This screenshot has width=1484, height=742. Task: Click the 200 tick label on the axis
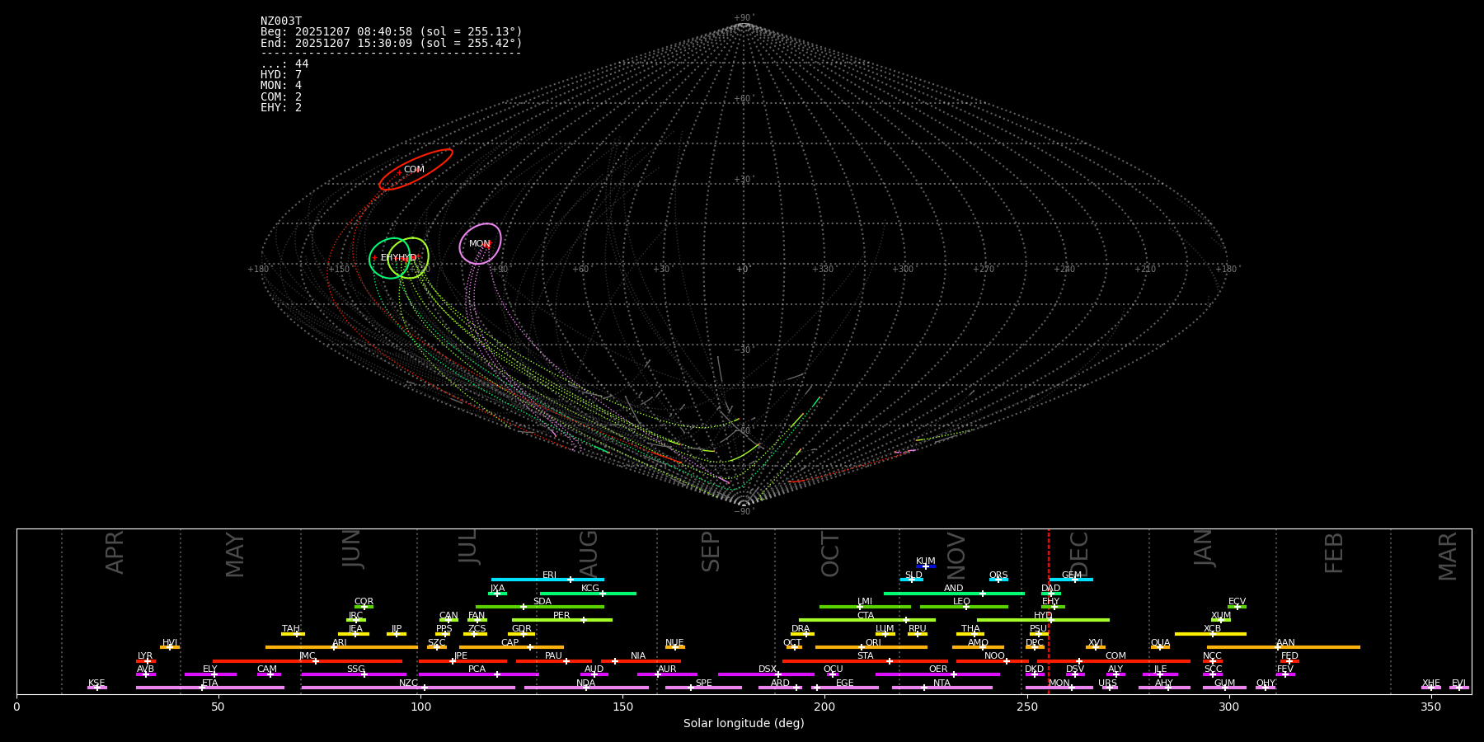[x=824, y=707]
